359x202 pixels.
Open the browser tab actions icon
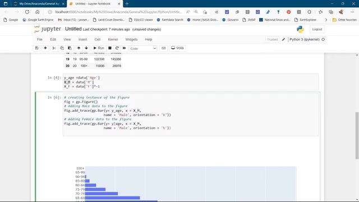pyautogui.click(x=6, y=4)
